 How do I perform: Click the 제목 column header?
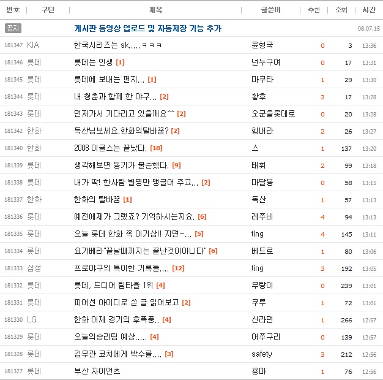(x=155, y=10)
